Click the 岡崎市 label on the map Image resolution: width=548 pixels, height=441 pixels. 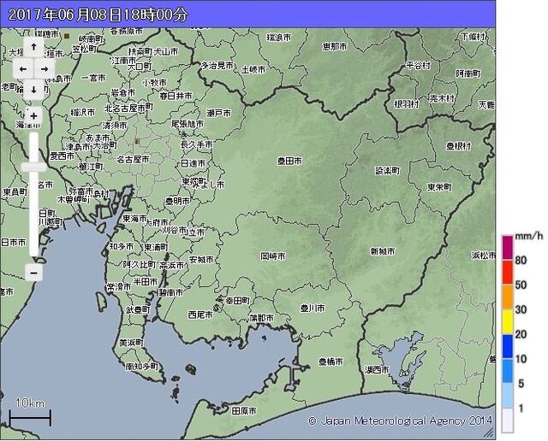coord(273,256)
